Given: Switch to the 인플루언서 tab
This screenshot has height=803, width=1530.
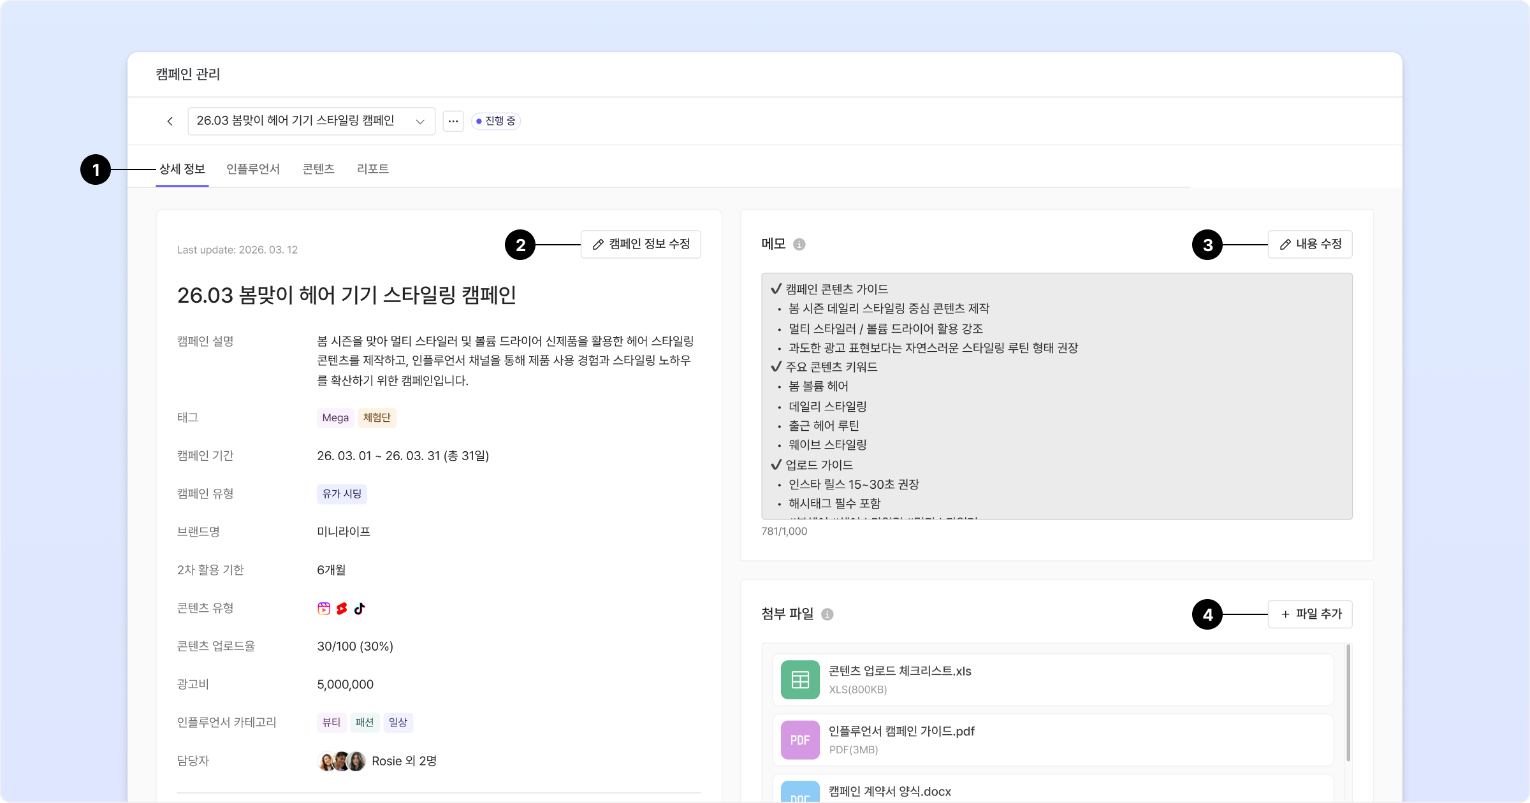Looking at the screenshot, I should click(x=253, y=169).
